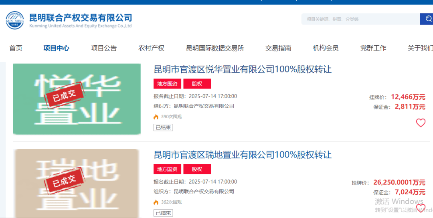Click the 7,024万元 deposit amount
433x218 pixels.
coord(410,192)
